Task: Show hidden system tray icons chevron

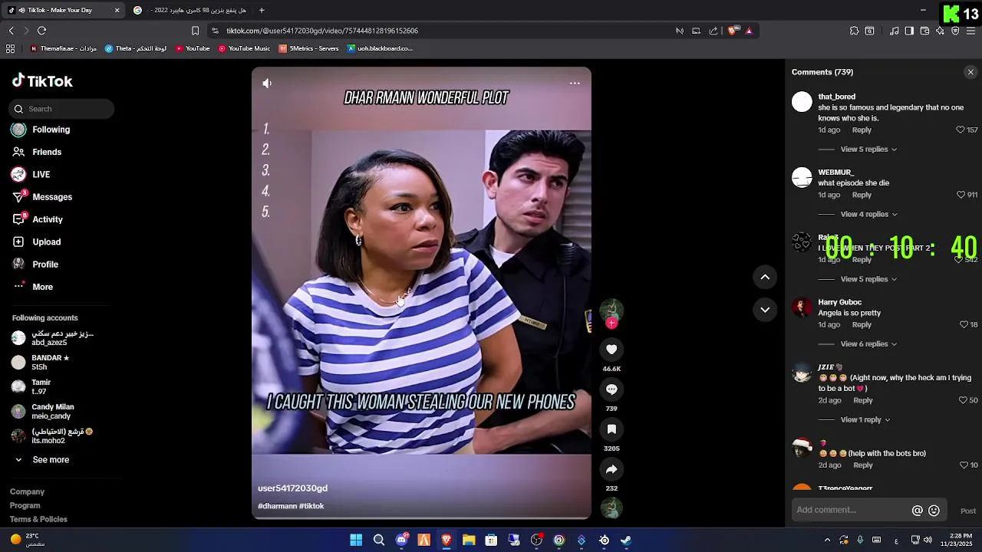Action: [x=827, y=540]
